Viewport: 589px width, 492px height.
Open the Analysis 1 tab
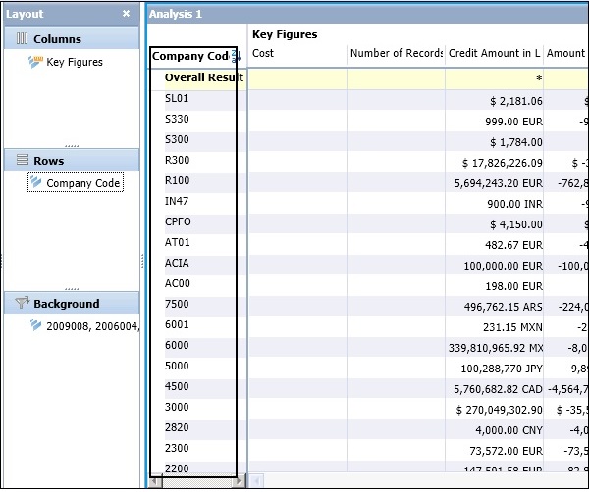point(176,14)
